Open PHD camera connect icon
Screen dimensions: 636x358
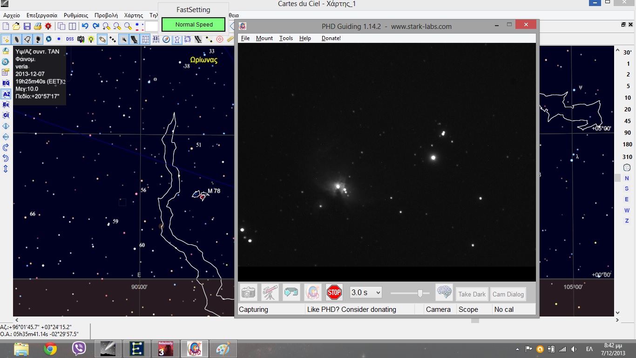coord(249,293)
